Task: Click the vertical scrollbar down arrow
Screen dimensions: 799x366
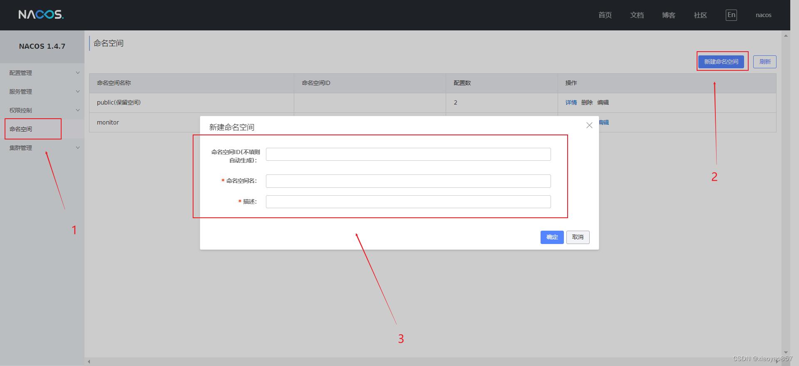Action: pos(786,352)
